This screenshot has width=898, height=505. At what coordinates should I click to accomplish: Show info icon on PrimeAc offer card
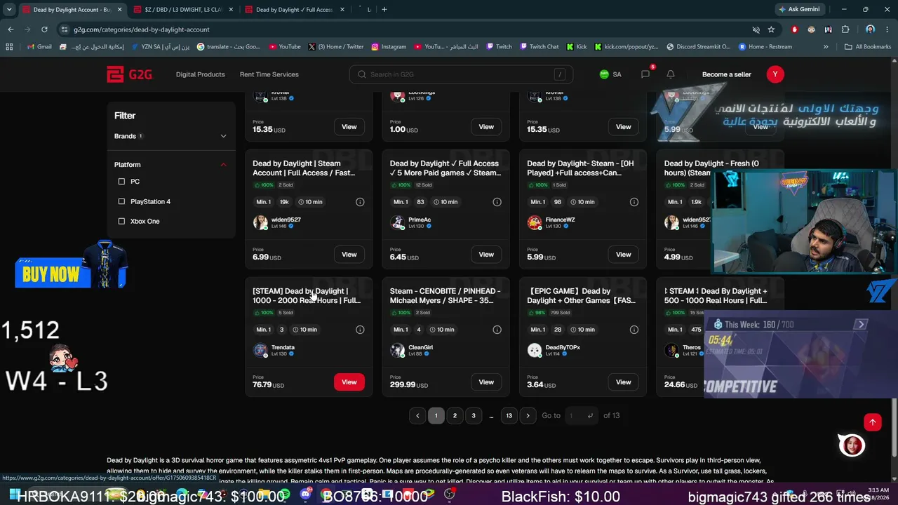click(x=497, y=202)
